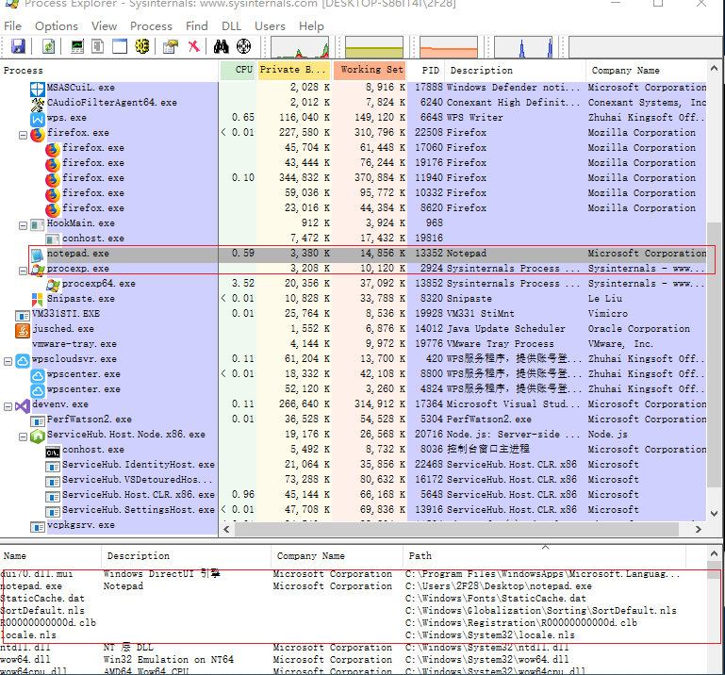Click the Snipaste.exe icon
This screenshot has height=675, width=725.
tap(38, 300)
